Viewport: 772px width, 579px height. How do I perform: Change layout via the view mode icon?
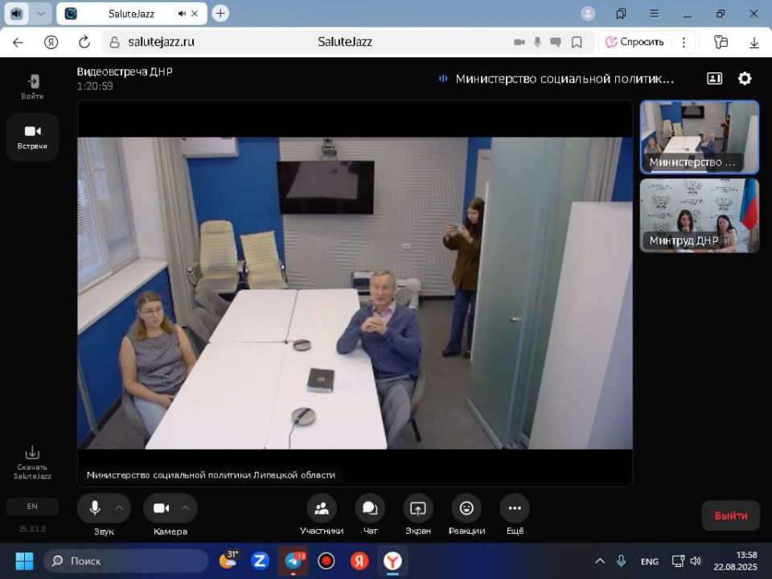[714, 78]
